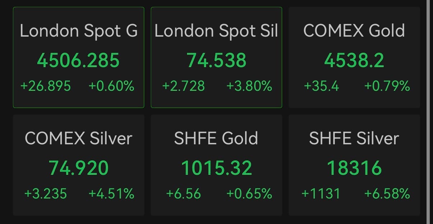The height and width of the screenshot is (224, 433).
Task: Tap the +6.56 SHFE Gold change
Action: click(183, 194)
